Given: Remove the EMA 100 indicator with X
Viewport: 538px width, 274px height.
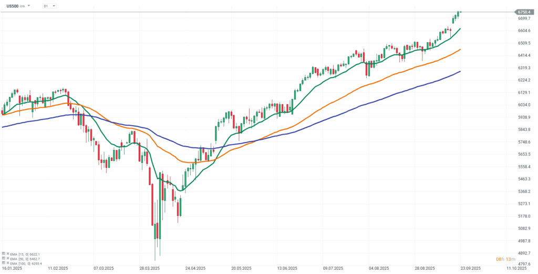Looking at the screenshot, I should [x=7, y=264].
